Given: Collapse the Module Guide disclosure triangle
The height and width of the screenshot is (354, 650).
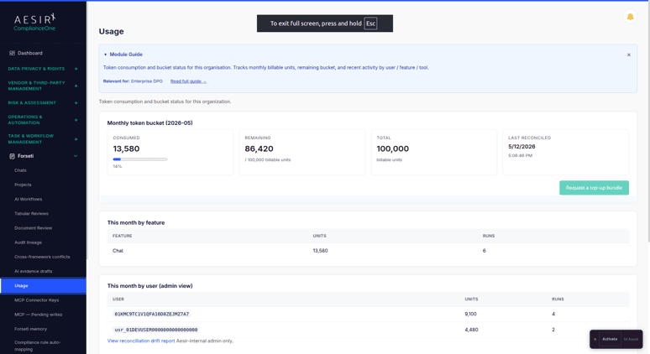Looking at the screenshot, I should click(x=105, y=55).
